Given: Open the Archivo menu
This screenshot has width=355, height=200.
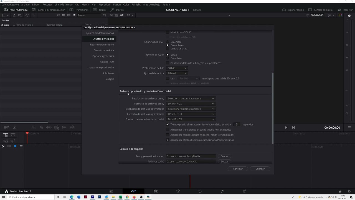Looking at the screenshot, I should [x=25, y=4].
